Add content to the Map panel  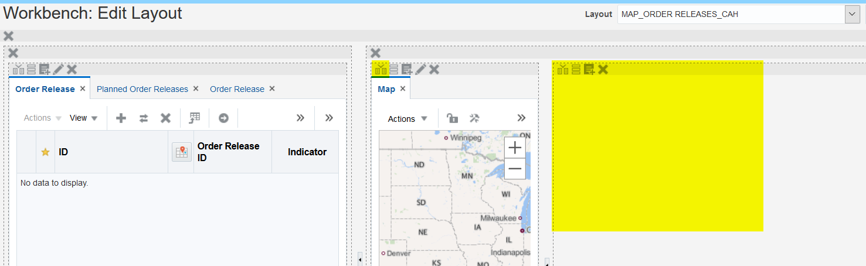(x=407, y=70)
